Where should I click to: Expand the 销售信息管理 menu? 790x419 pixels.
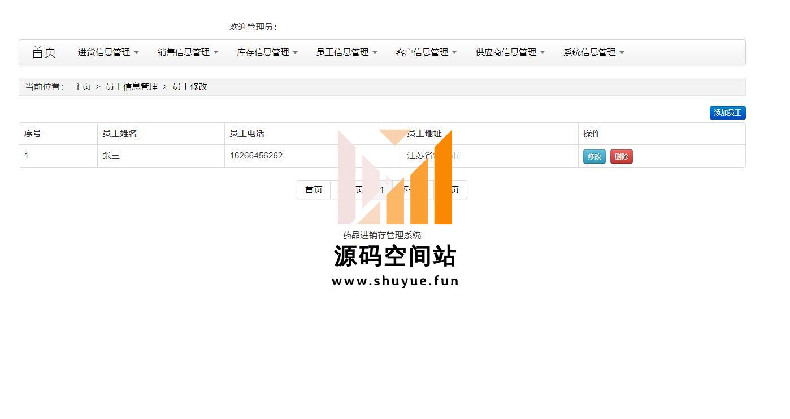(188, 52)
